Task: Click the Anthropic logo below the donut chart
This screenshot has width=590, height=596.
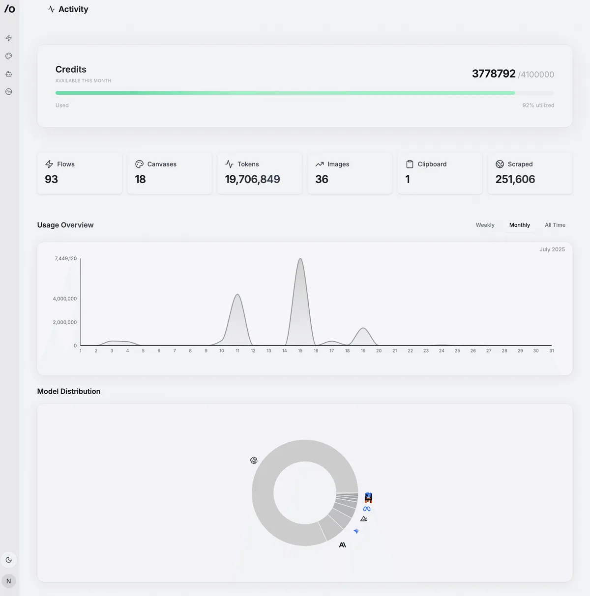Action: point(343,545)
